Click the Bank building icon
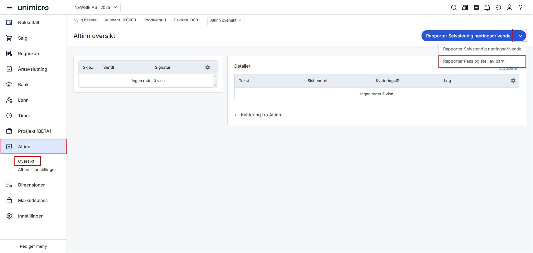The height and width of the screenshot is (253, 533). point(9,85)
